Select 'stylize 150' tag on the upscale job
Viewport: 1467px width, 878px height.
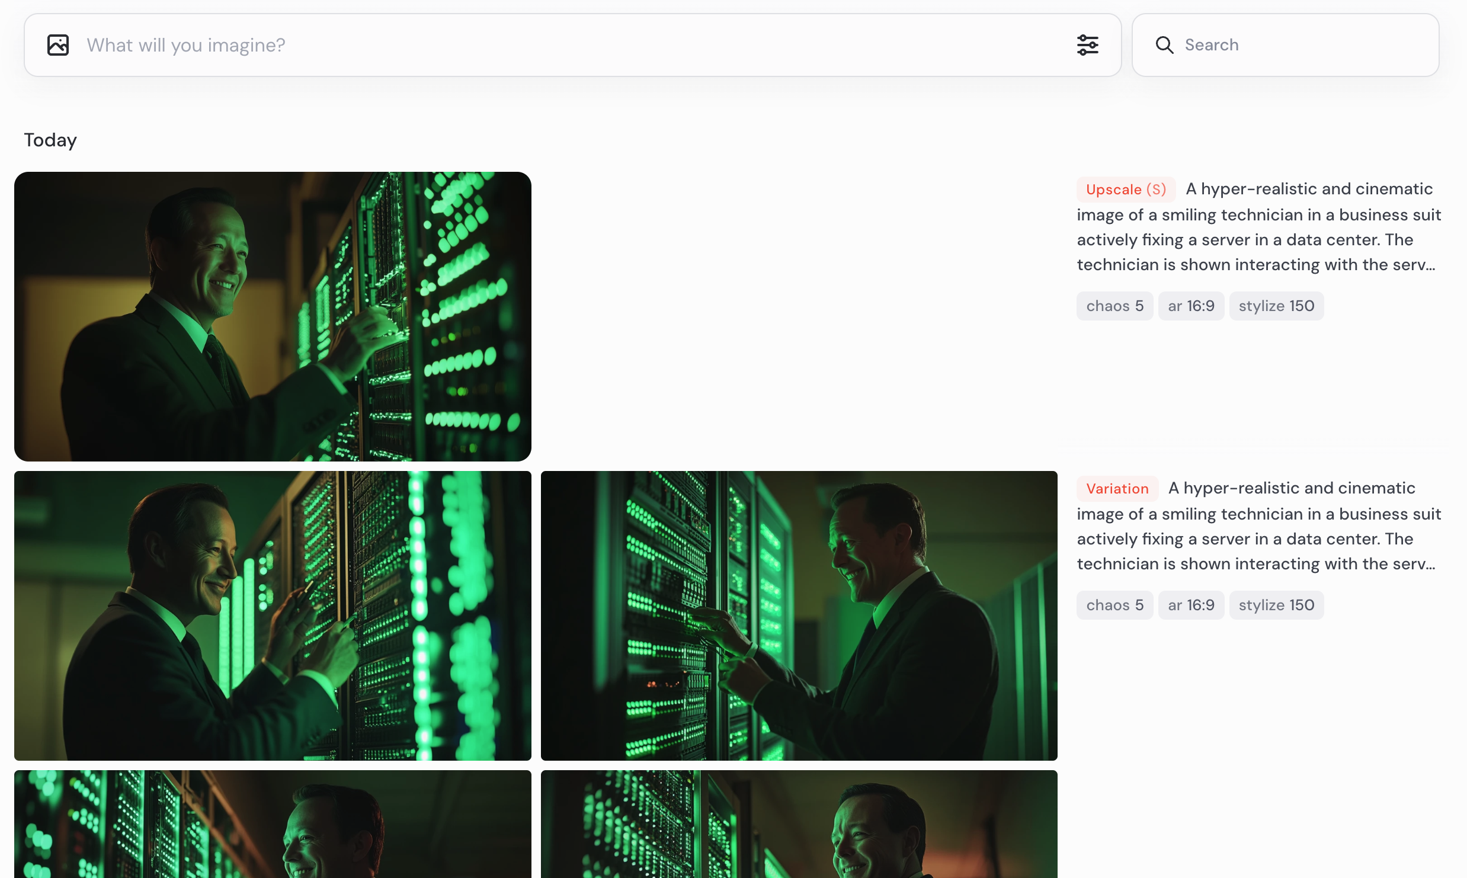(1276, 306)
